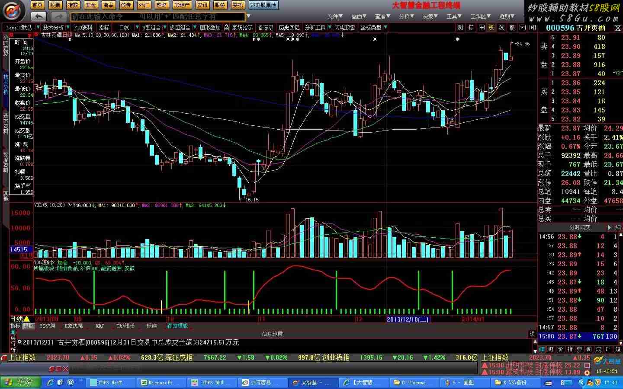
Task: Switch to the KDJ indicator tab
Action: [x=100, y=326]
